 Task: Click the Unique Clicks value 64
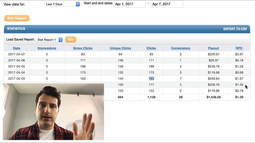point(120,54)
